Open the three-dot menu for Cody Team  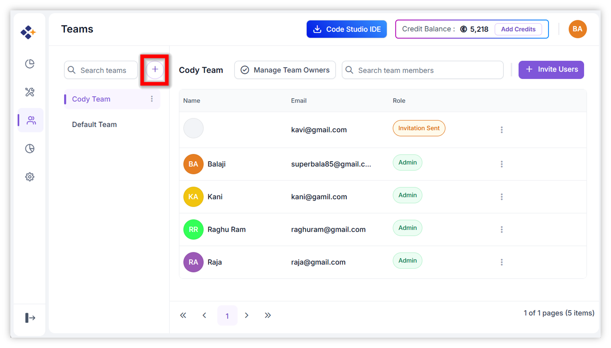(x=152, y=99)
